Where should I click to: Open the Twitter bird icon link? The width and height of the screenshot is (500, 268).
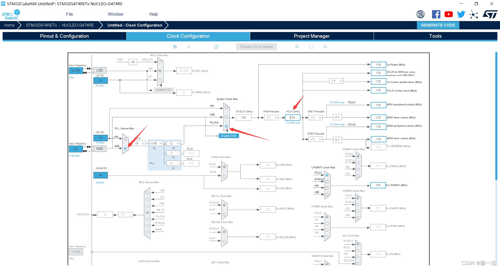461,14
